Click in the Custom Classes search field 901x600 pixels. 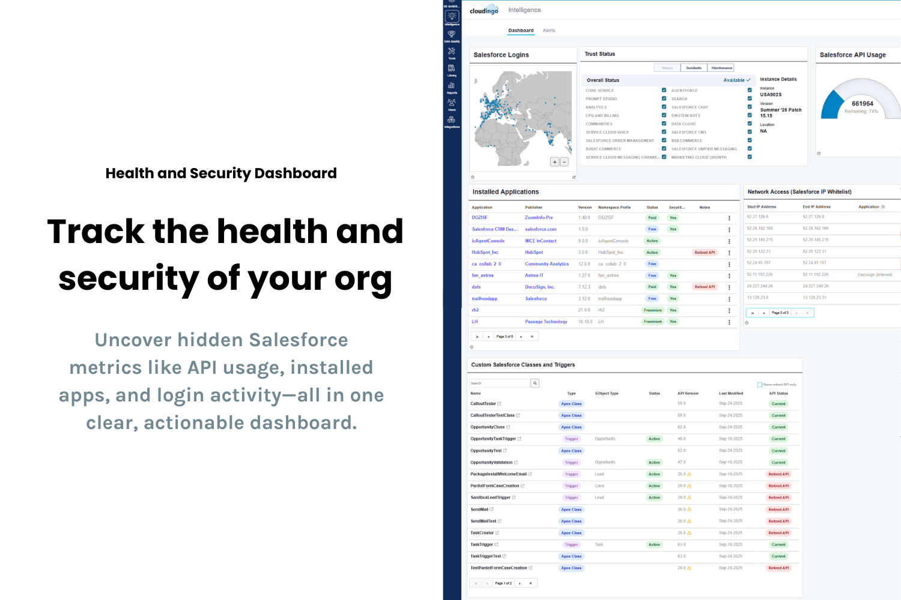[499, 383]
